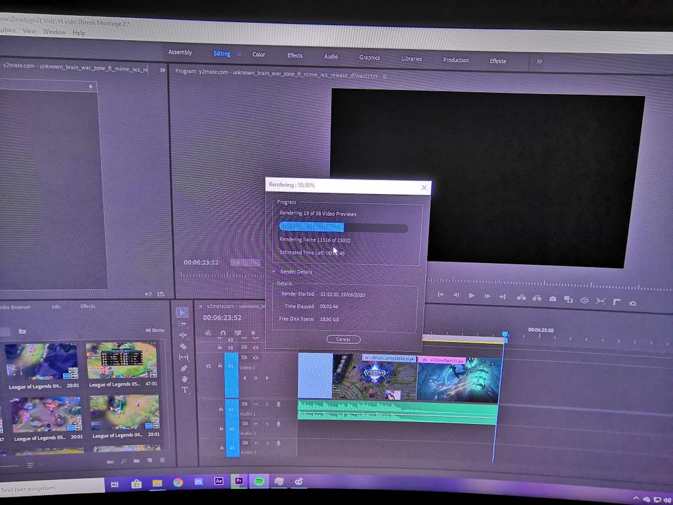The image size is (673, 505).
Task: Collapse the Render Details section
Action: pos(274,272)
